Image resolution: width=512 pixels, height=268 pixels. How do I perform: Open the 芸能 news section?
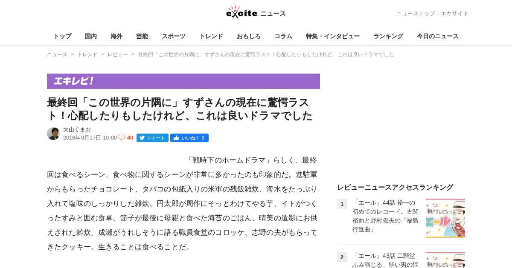pyautogui.click(x=142, y=36)
